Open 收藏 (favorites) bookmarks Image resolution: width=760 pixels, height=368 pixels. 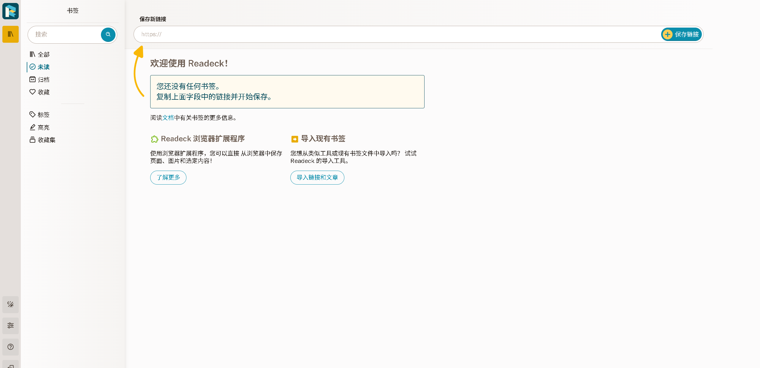[43, 92]
